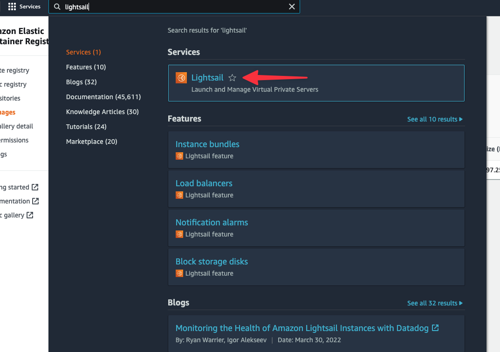Clear the search with the X icon

[292, 7]
